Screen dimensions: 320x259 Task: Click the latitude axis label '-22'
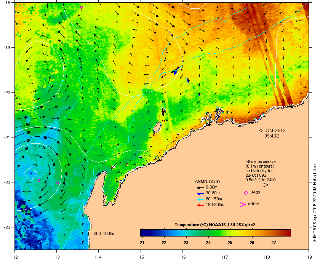pyautogui.click(x=7, y=182)
